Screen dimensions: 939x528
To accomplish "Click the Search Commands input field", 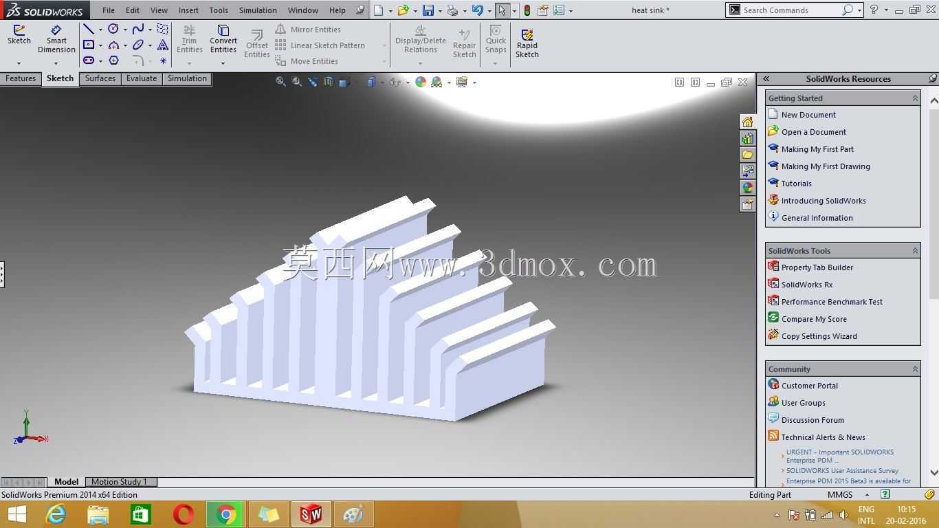I will [x=791, y=10].
